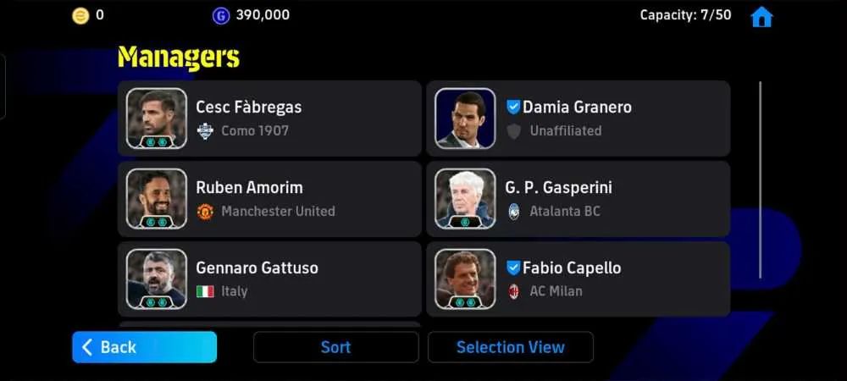Viewport: 847px width, 381px height.
Task: Tap the blue GP currency icon
Action: (220, 15)
